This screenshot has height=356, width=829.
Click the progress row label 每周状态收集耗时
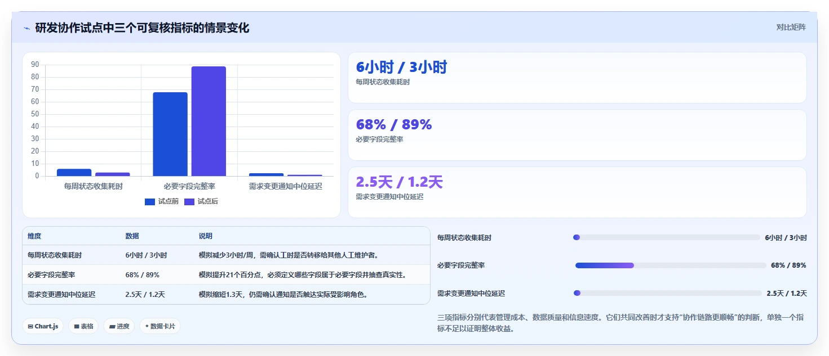coord(464,238)
